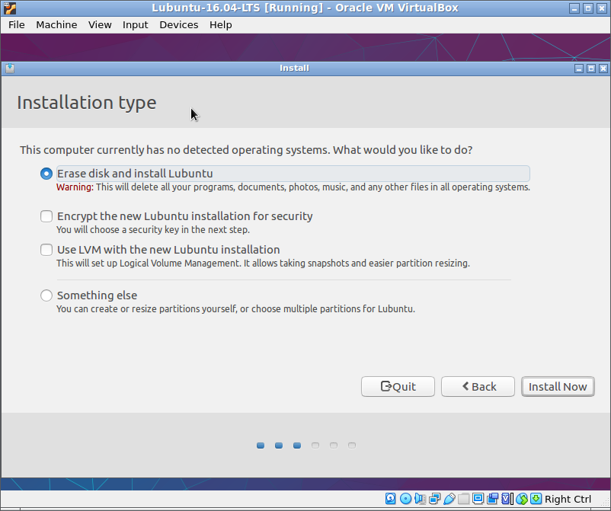Viewport: 611px width, 511px height.
Task: Click the Install Now button
Action: tap(558, 386)
